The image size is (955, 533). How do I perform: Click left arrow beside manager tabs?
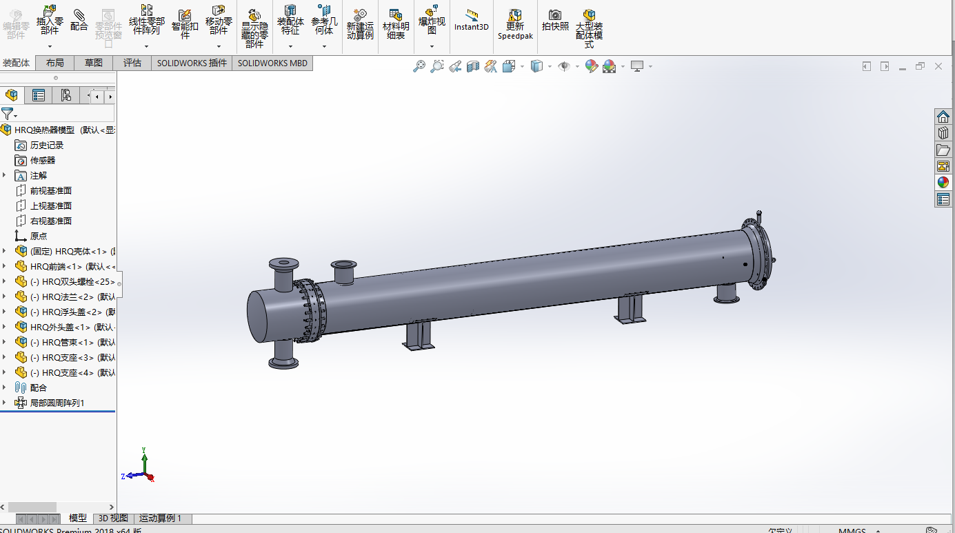(98, 96)
